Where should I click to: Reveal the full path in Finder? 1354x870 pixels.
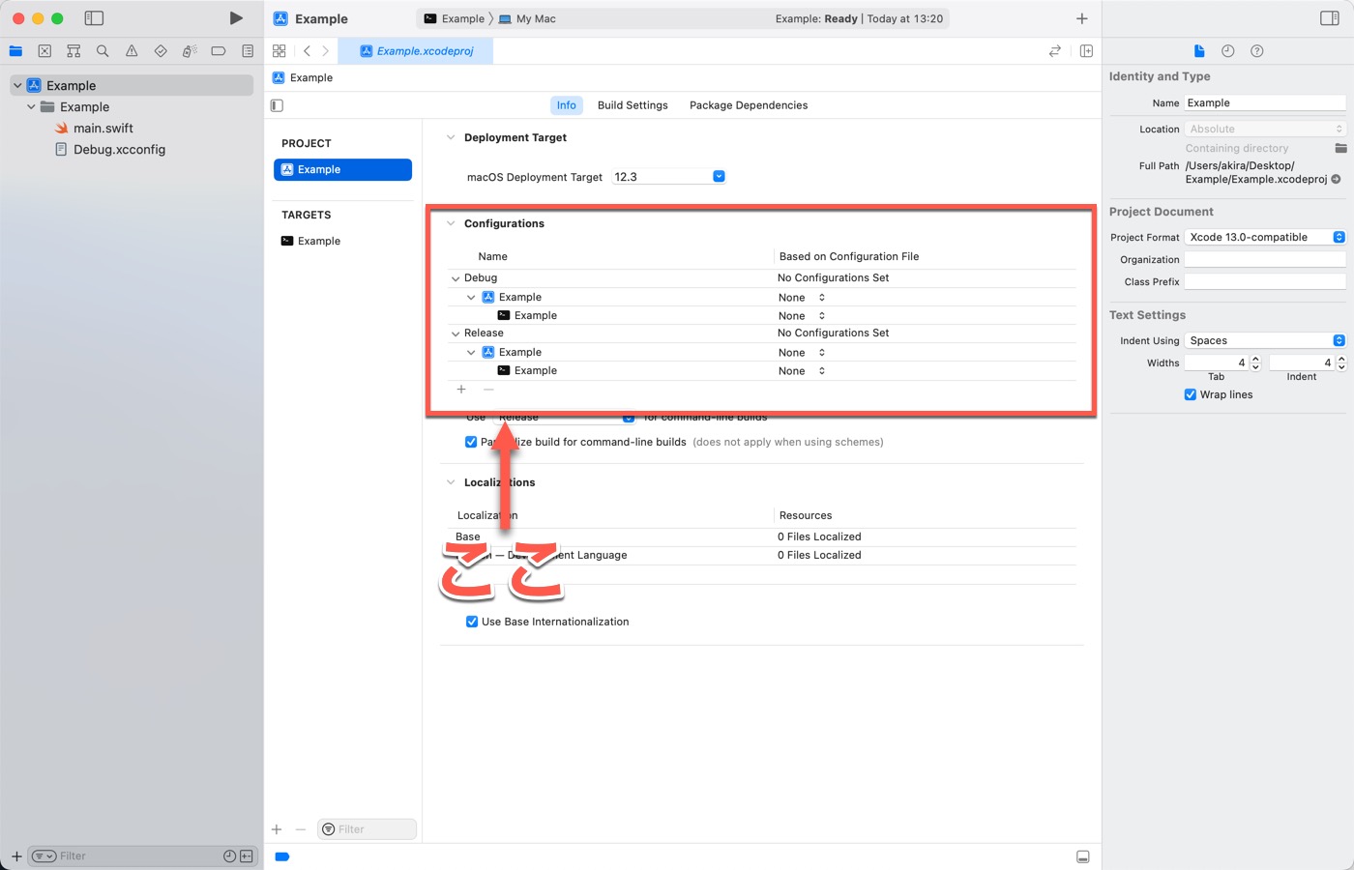(1336, 179)
